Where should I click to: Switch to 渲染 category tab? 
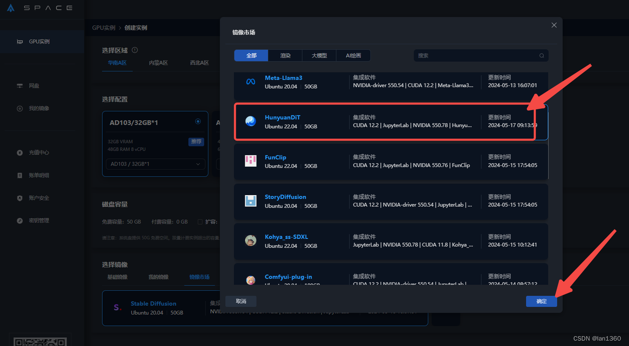click(x=286, y=56)
